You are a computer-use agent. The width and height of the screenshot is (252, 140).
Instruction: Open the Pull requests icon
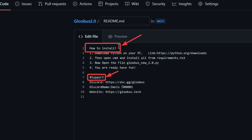(x=40, y=4)
